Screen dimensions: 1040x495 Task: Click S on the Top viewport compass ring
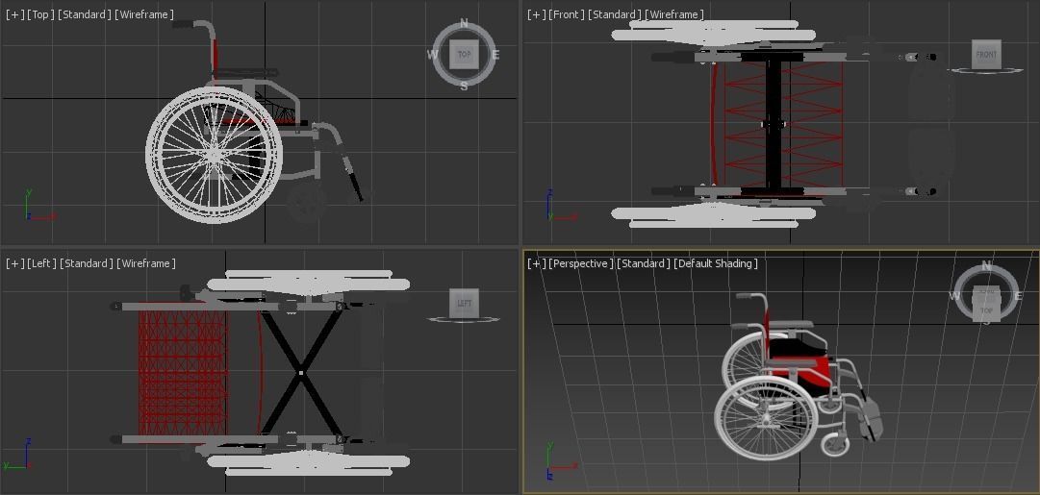[464, 86]
